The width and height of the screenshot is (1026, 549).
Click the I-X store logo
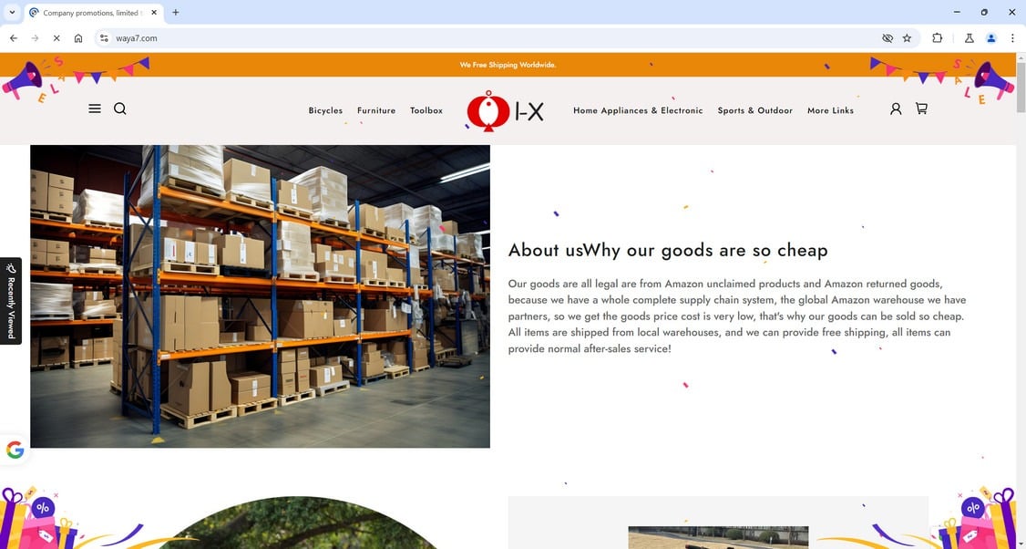pos(505,110)
